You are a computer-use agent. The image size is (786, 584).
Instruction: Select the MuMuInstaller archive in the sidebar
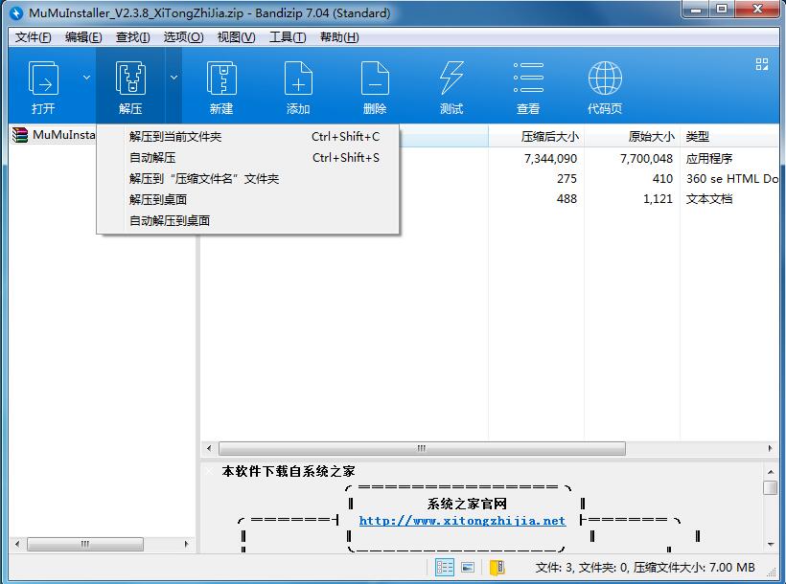click(53, 135)
